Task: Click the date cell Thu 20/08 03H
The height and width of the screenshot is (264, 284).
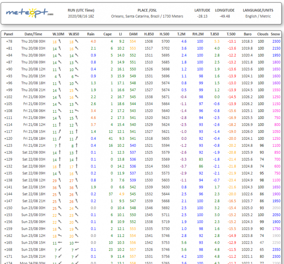Action: pos(33,48)
